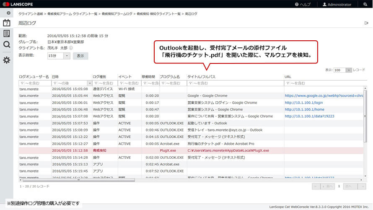Click the ログオンユーザー名 filter input field
The image size is (373, 210).
(35, 83)
